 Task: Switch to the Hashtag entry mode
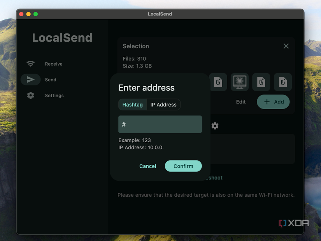[x=132, y=104]
